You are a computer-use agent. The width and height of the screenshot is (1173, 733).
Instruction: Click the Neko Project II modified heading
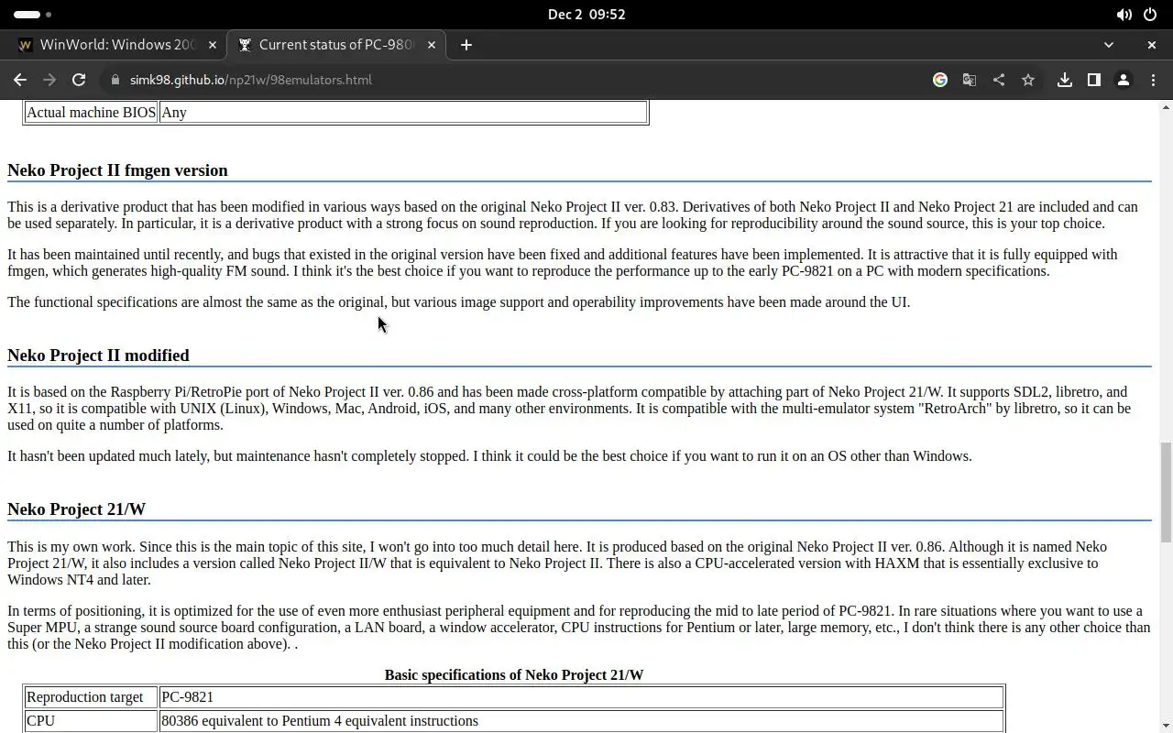[x=98, y=356]
